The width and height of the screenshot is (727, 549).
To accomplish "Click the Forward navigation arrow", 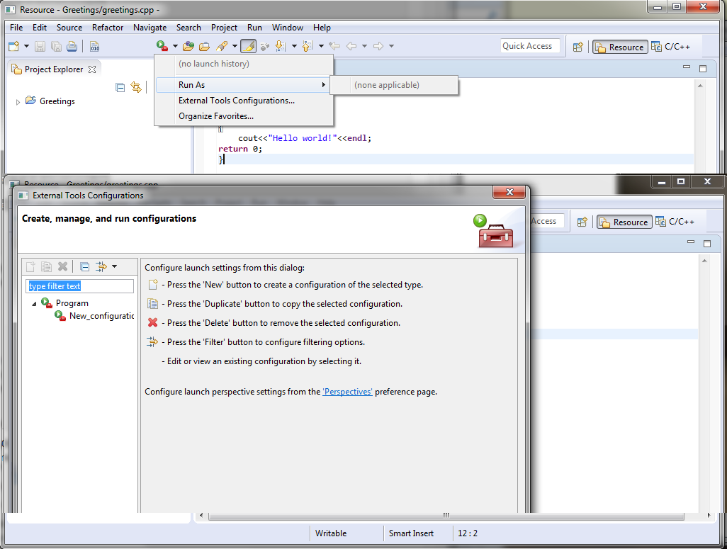I will pos(378,46).
